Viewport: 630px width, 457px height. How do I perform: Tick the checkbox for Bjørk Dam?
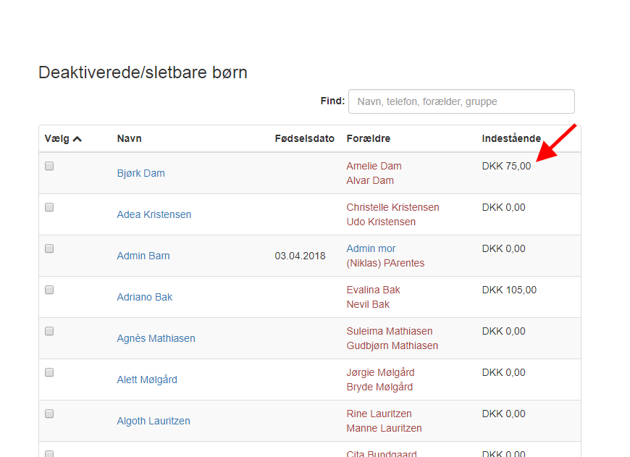(49, 166)
